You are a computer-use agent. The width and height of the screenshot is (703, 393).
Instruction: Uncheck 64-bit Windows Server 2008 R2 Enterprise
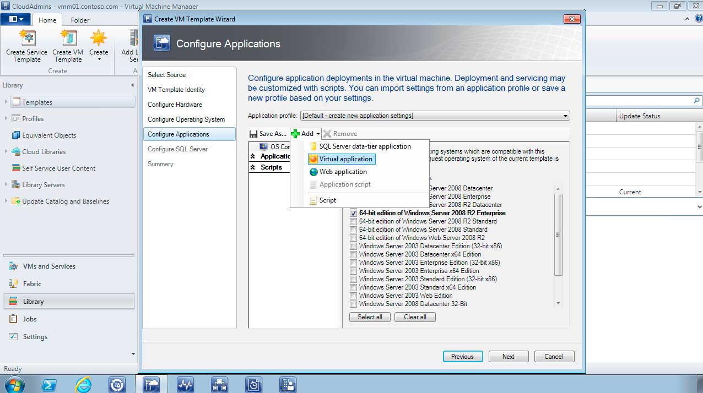click(354, 213)
